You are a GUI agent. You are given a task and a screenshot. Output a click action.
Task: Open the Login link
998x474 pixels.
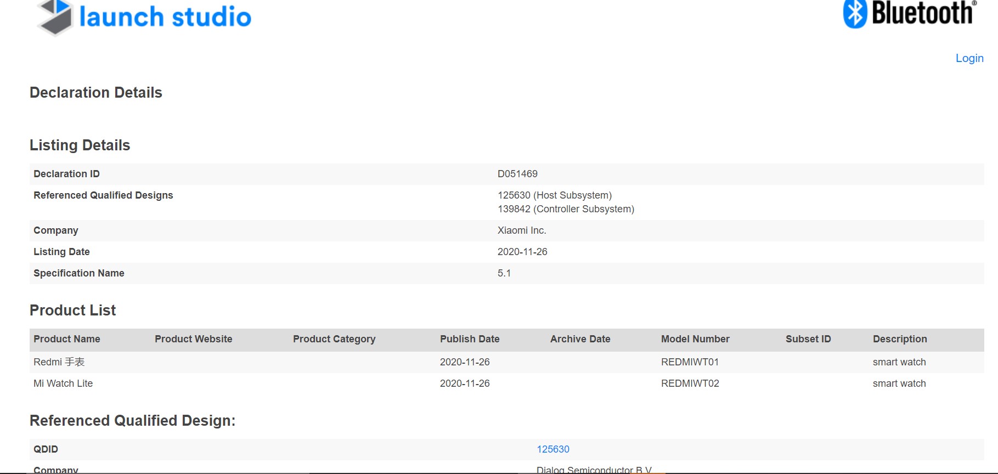tap(969, 58)
